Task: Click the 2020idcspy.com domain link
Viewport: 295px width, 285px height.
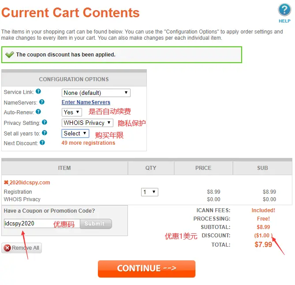Action: [x=30, y=182]
